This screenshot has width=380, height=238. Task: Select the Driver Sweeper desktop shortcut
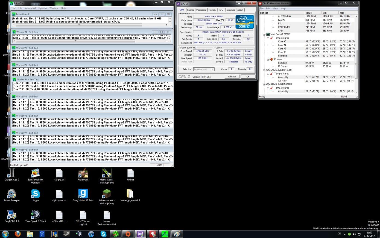(12, 196)
